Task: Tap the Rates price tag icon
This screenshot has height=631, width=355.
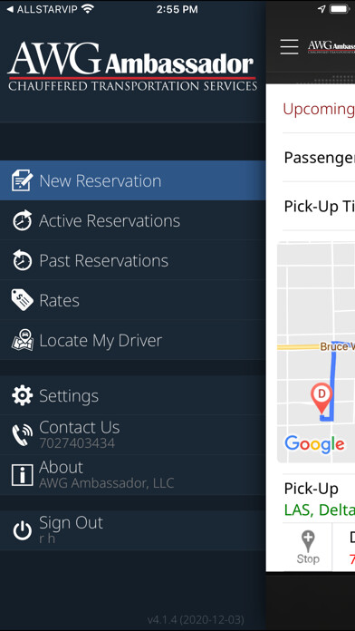Action: [22, 300]
